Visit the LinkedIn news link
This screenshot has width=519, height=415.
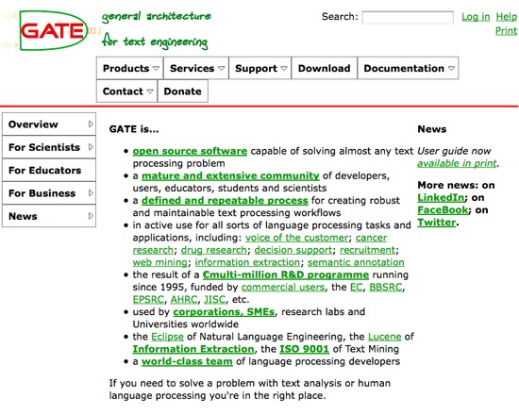click(441, 197)
